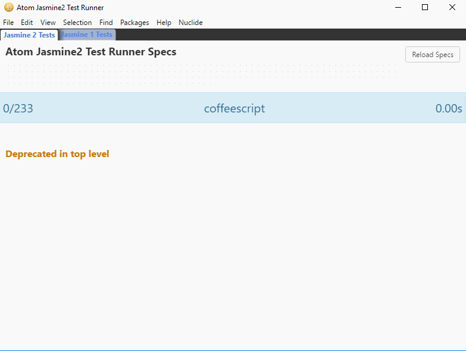Open the Packages menu
466x351 pixels.
[x=135, y=23]
